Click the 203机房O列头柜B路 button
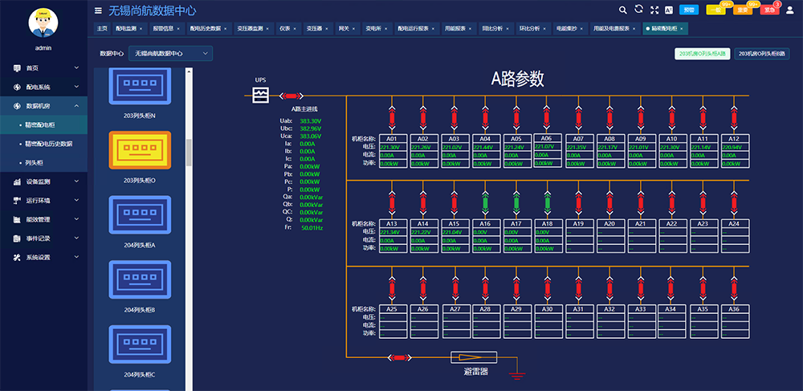The height and width of the screenshot is (391, 803). 762,54
